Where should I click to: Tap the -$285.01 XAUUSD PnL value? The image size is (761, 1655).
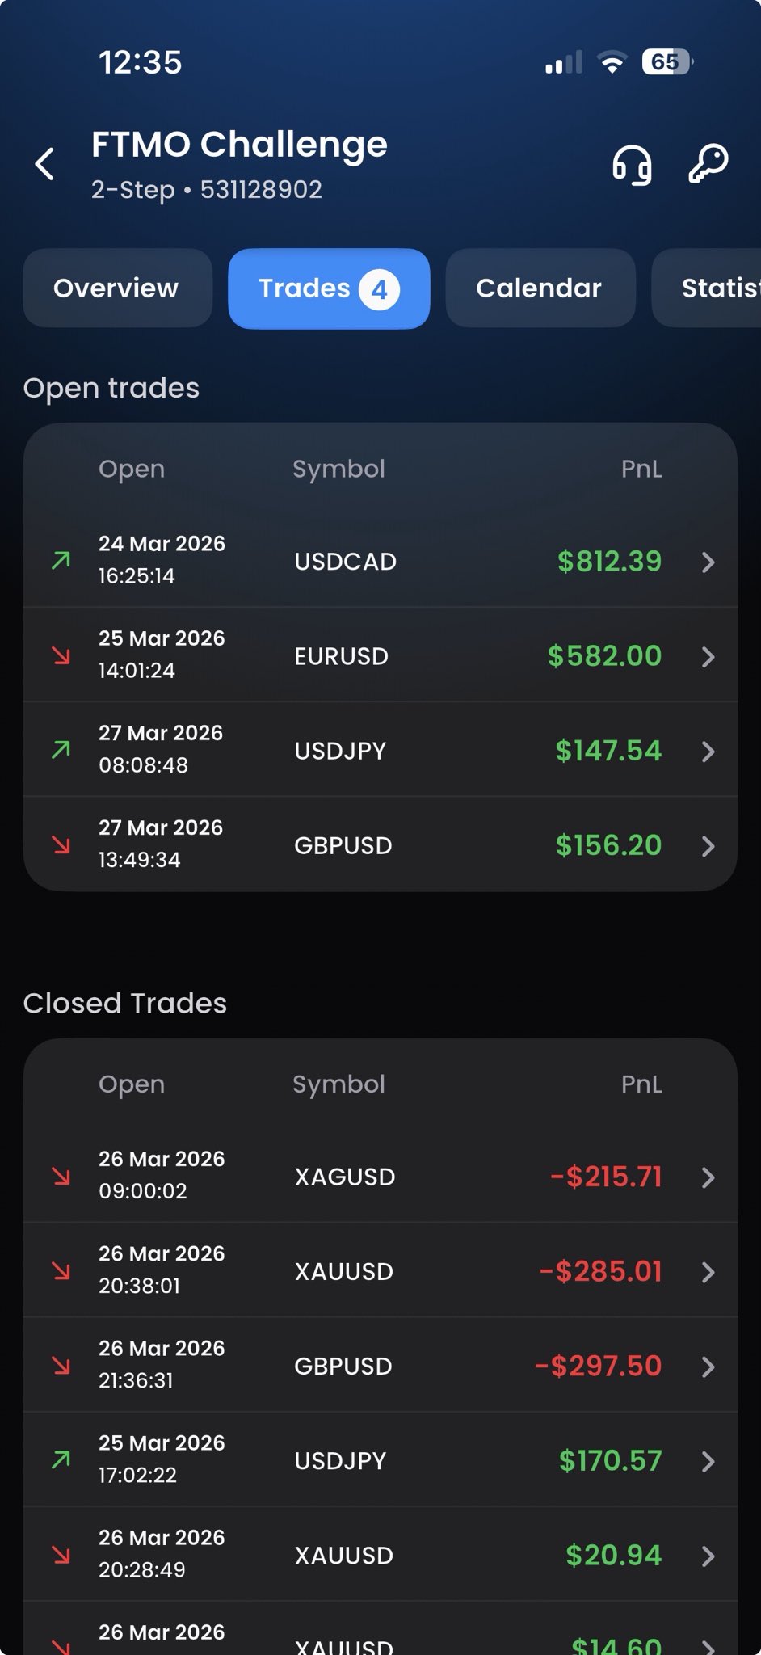[601, 1271]
